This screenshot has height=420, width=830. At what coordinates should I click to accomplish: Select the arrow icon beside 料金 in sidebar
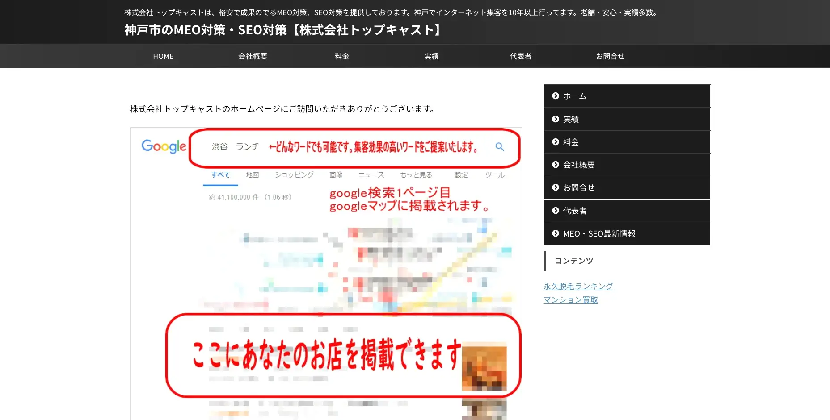555,141
